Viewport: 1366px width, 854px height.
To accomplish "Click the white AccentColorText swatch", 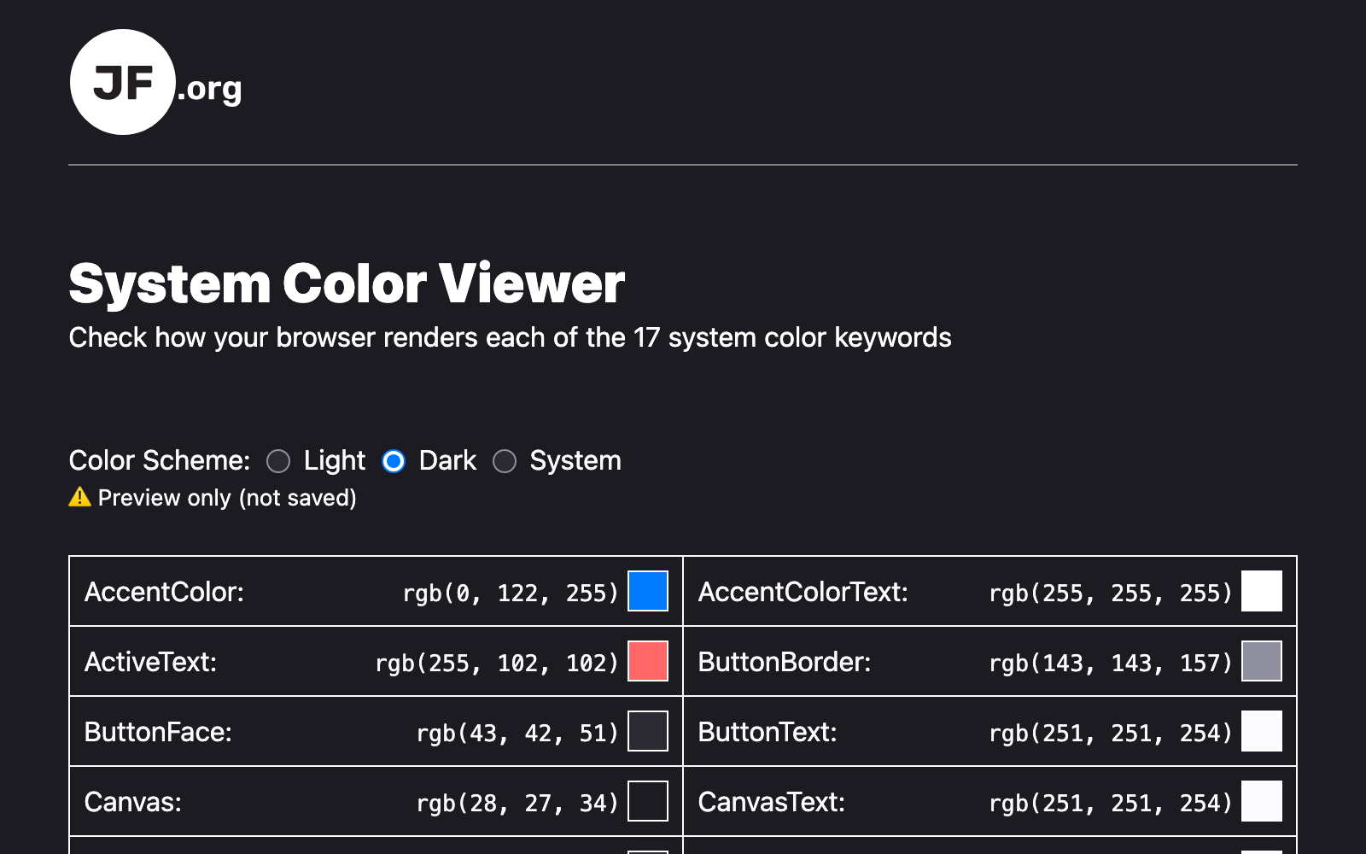I will [1261, 592].
